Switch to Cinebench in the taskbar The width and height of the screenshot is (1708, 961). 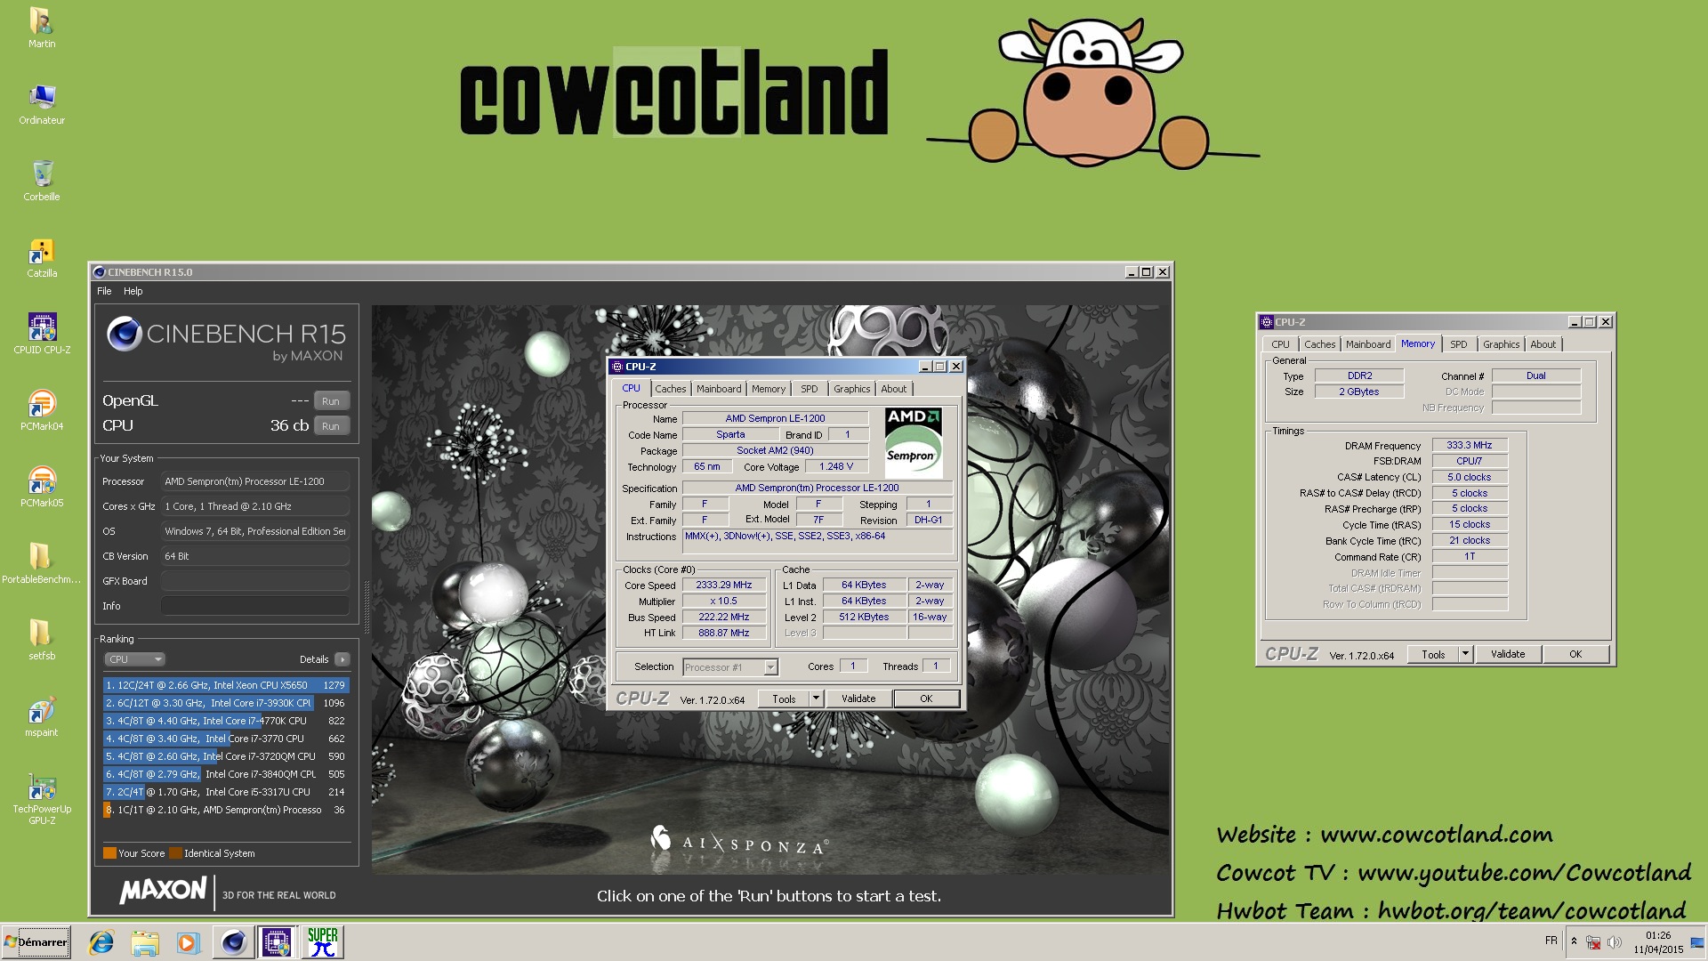pos(233,942)
